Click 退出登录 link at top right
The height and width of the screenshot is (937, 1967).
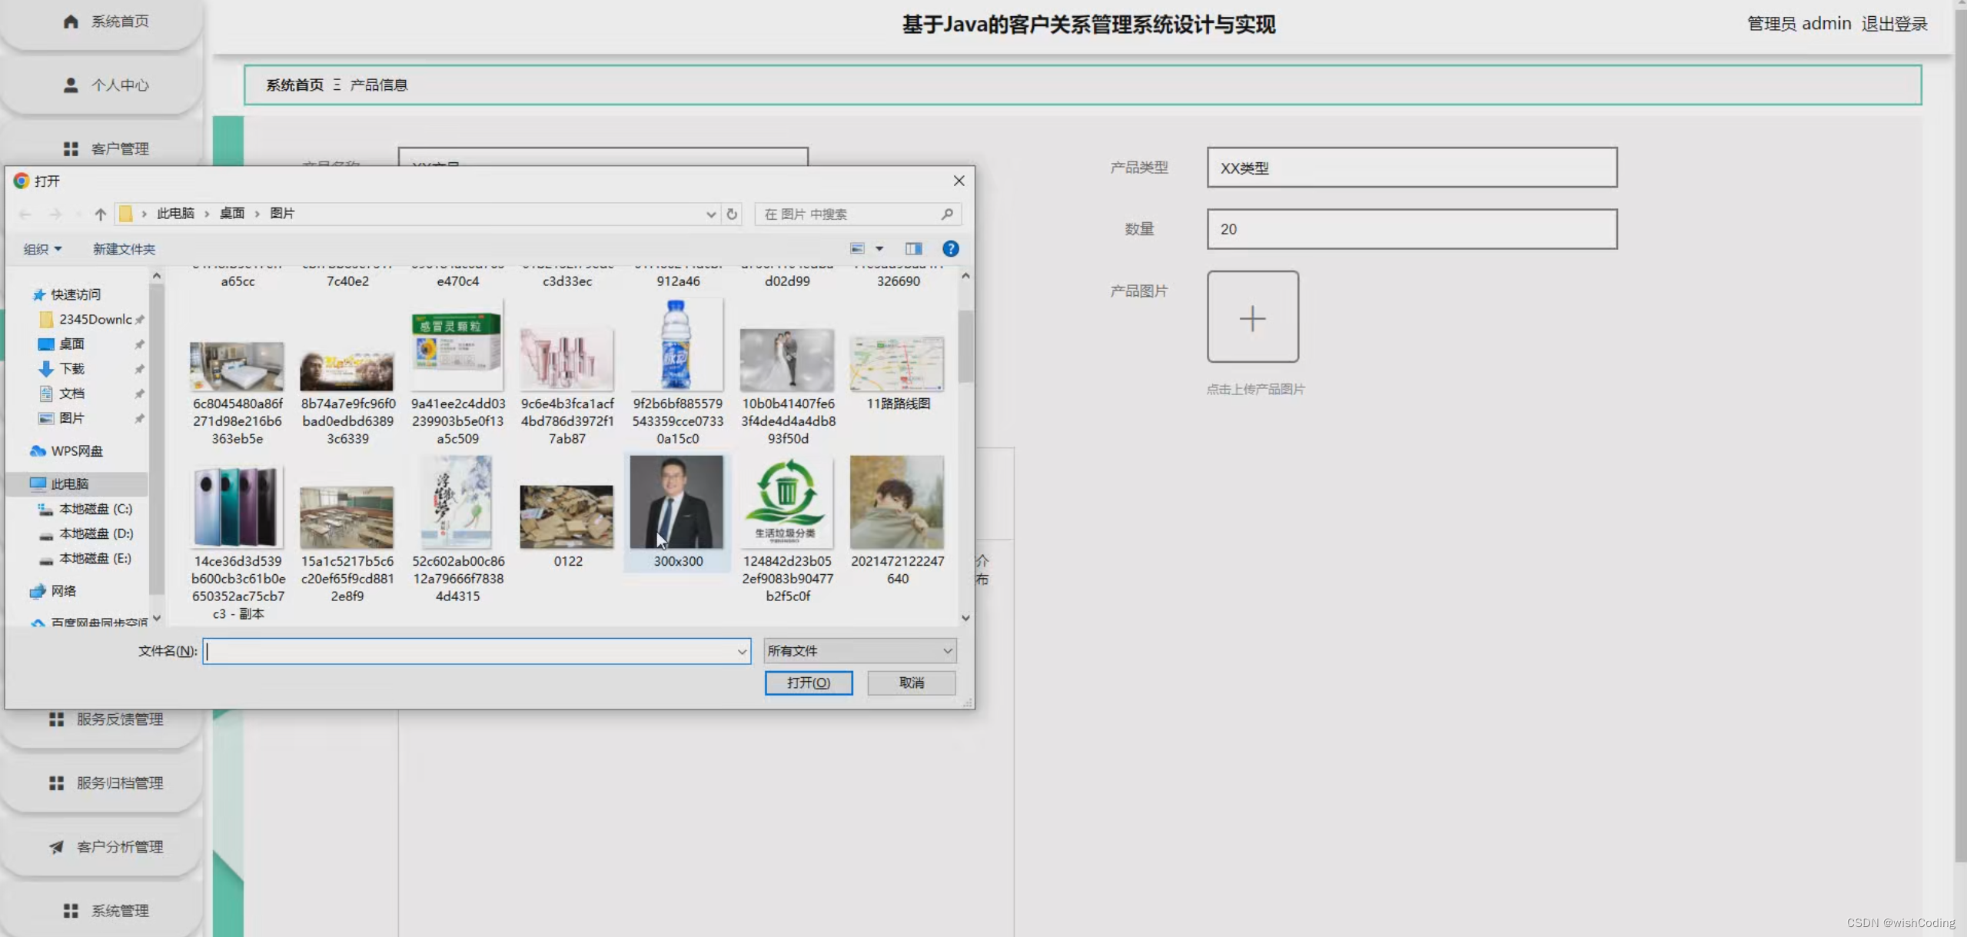click(x=1894, y=24)
